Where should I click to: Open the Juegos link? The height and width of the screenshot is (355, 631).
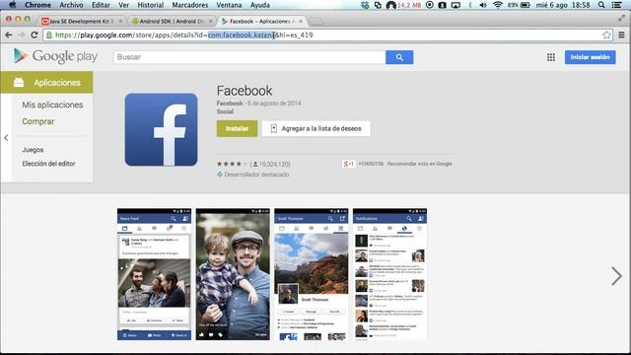(x=33, y=150)
